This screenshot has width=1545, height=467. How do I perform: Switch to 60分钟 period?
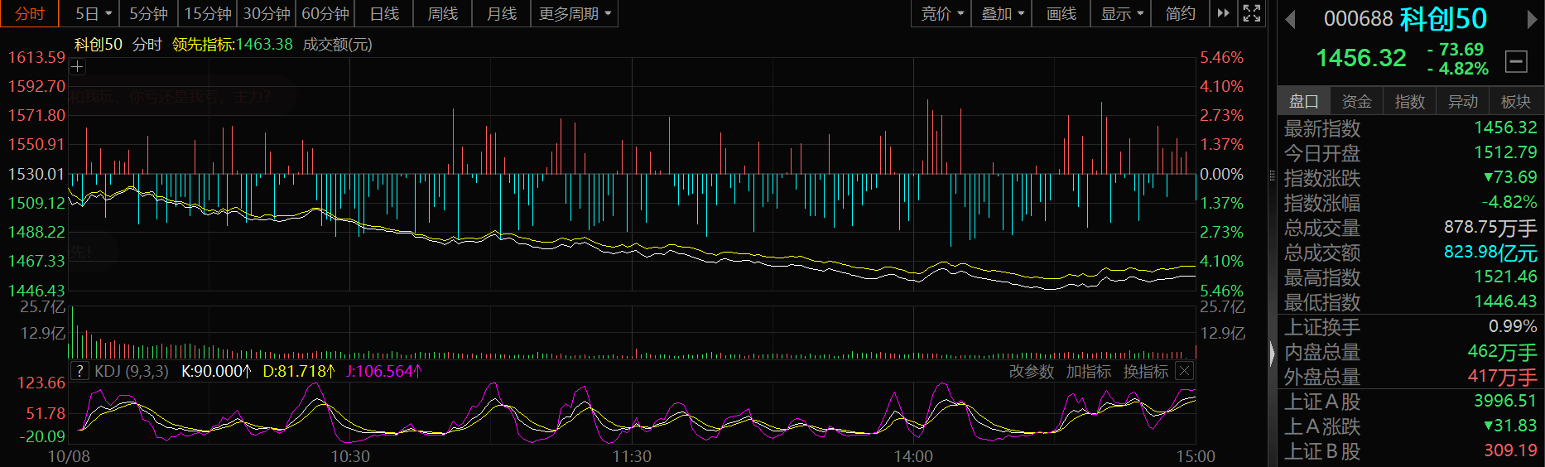pyautogui.click(x=325, y=13)
